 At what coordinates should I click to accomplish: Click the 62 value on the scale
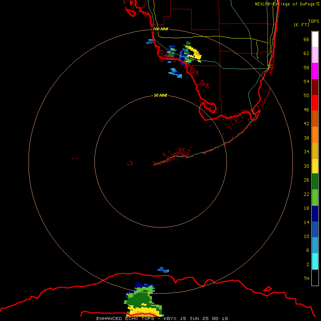(x=306, y=53)
